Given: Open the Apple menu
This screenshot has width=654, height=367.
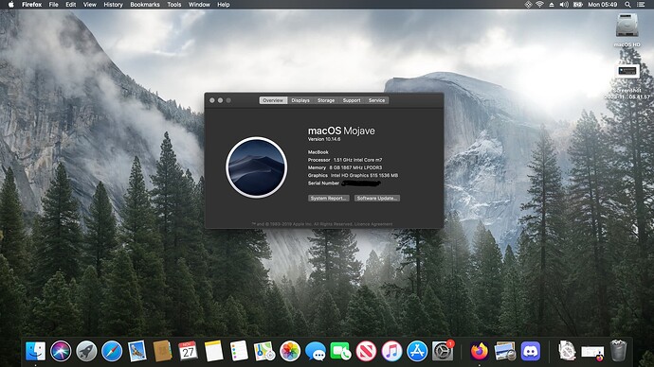Looking at the screenshot, I should coord(11,5).
